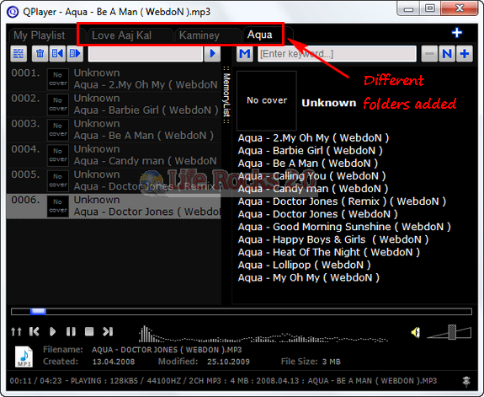Click the N button in folder toolbar
This screenshot has width=484, height=397.
tap(447, 54)
